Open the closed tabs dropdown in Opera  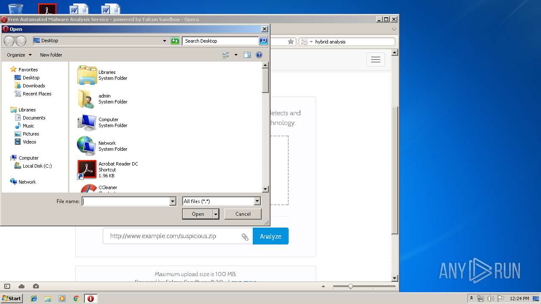pyautogui.click(x=394, y=29)
